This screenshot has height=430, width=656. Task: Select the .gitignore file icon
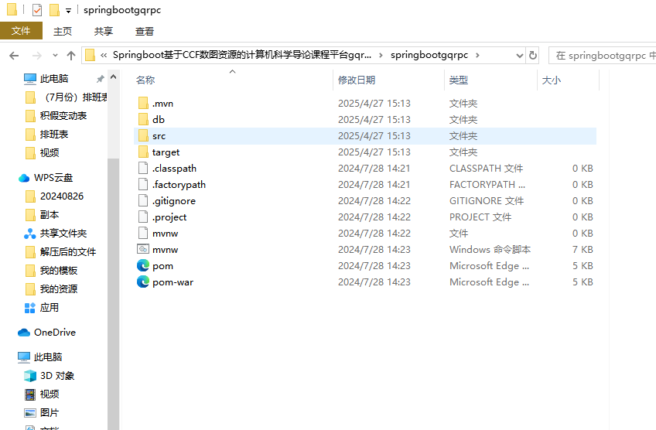click(x=143, y=200)
